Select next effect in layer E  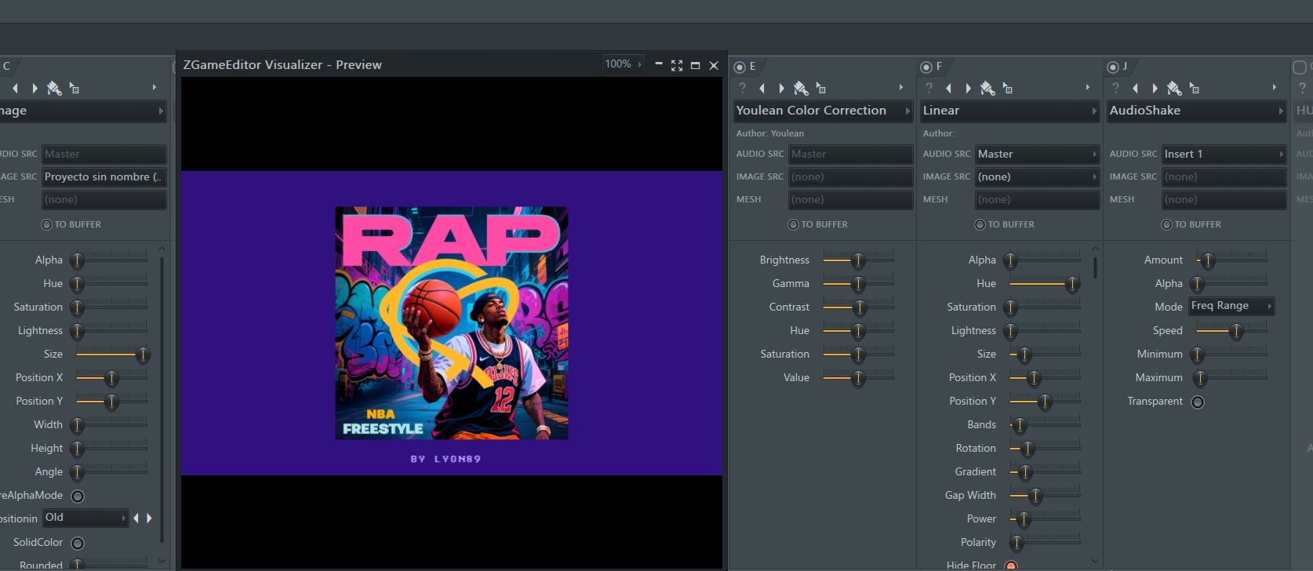(780, 88)
